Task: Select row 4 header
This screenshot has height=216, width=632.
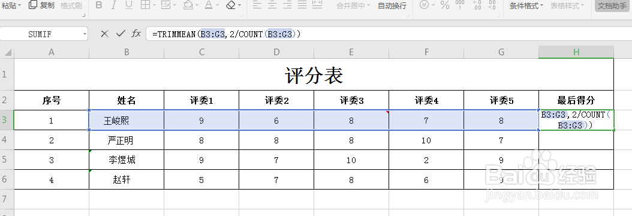Action: (7, 140)
